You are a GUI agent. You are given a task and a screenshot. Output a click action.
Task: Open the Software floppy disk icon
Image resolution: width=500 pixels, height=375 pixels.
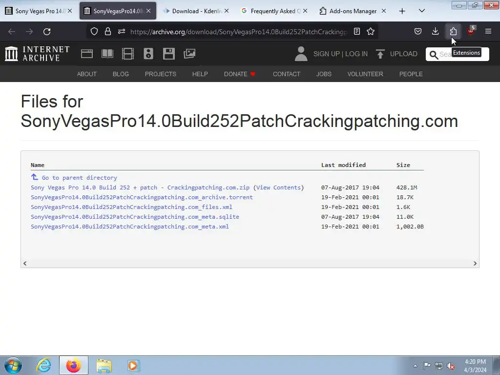pyautogui.click(x=168, y=54)
